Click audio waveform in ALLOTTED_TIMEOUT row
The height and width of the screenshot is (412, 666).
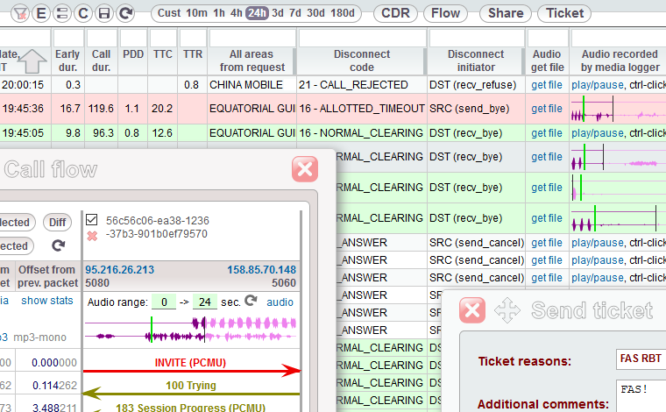(619, 109)
